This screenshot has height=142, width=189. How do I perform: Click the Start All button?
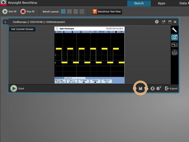(x=9, y=12)
